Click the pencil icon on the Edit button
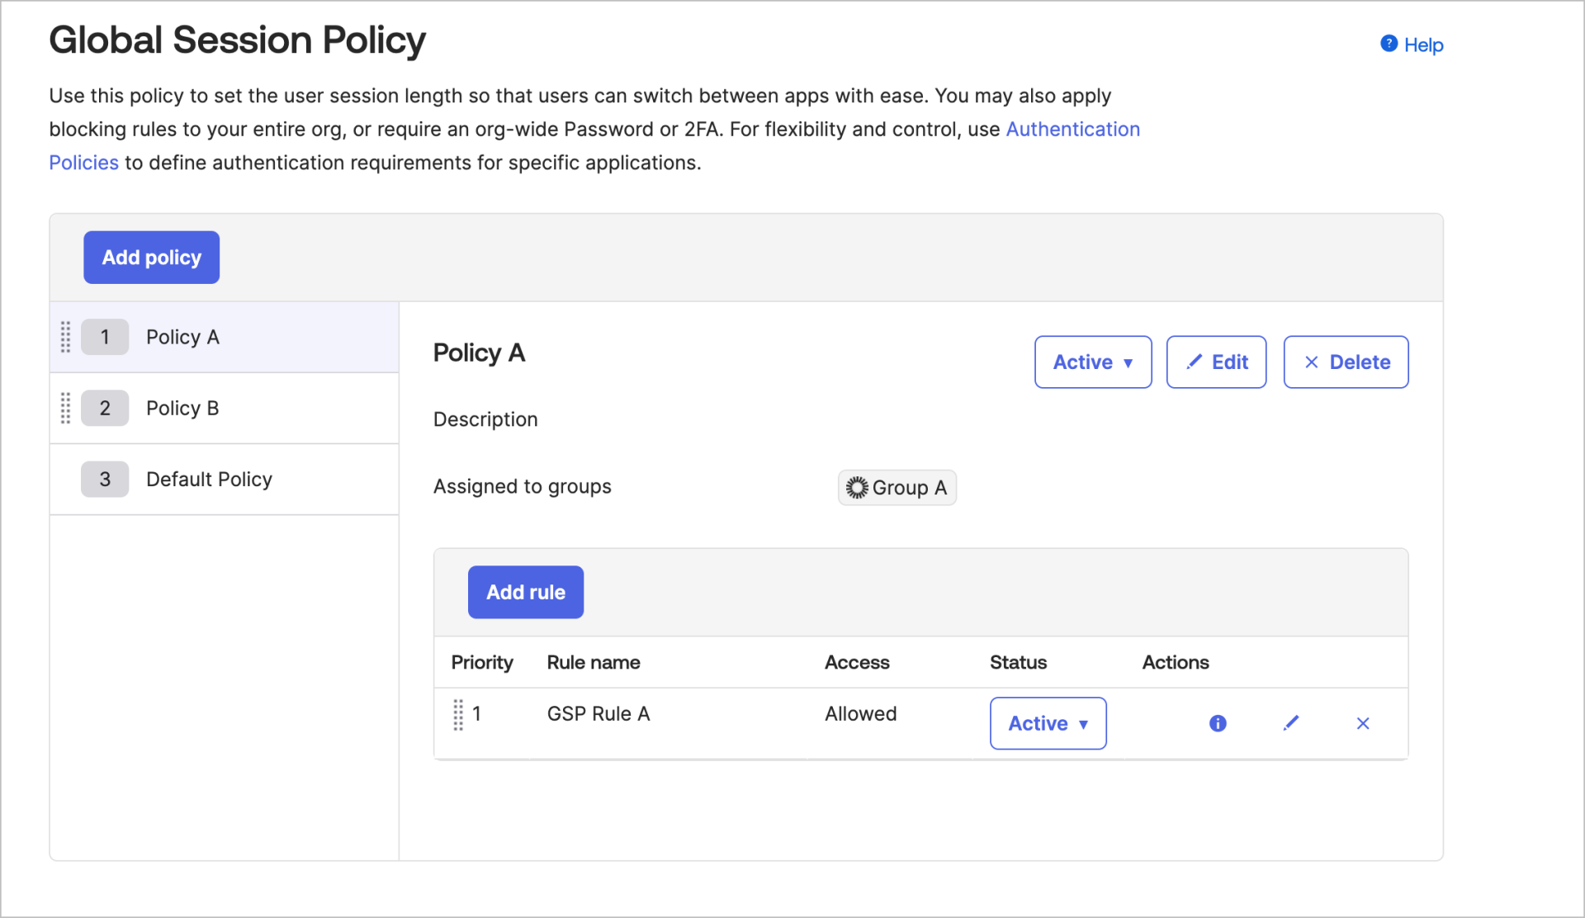 click(1195, 362)
